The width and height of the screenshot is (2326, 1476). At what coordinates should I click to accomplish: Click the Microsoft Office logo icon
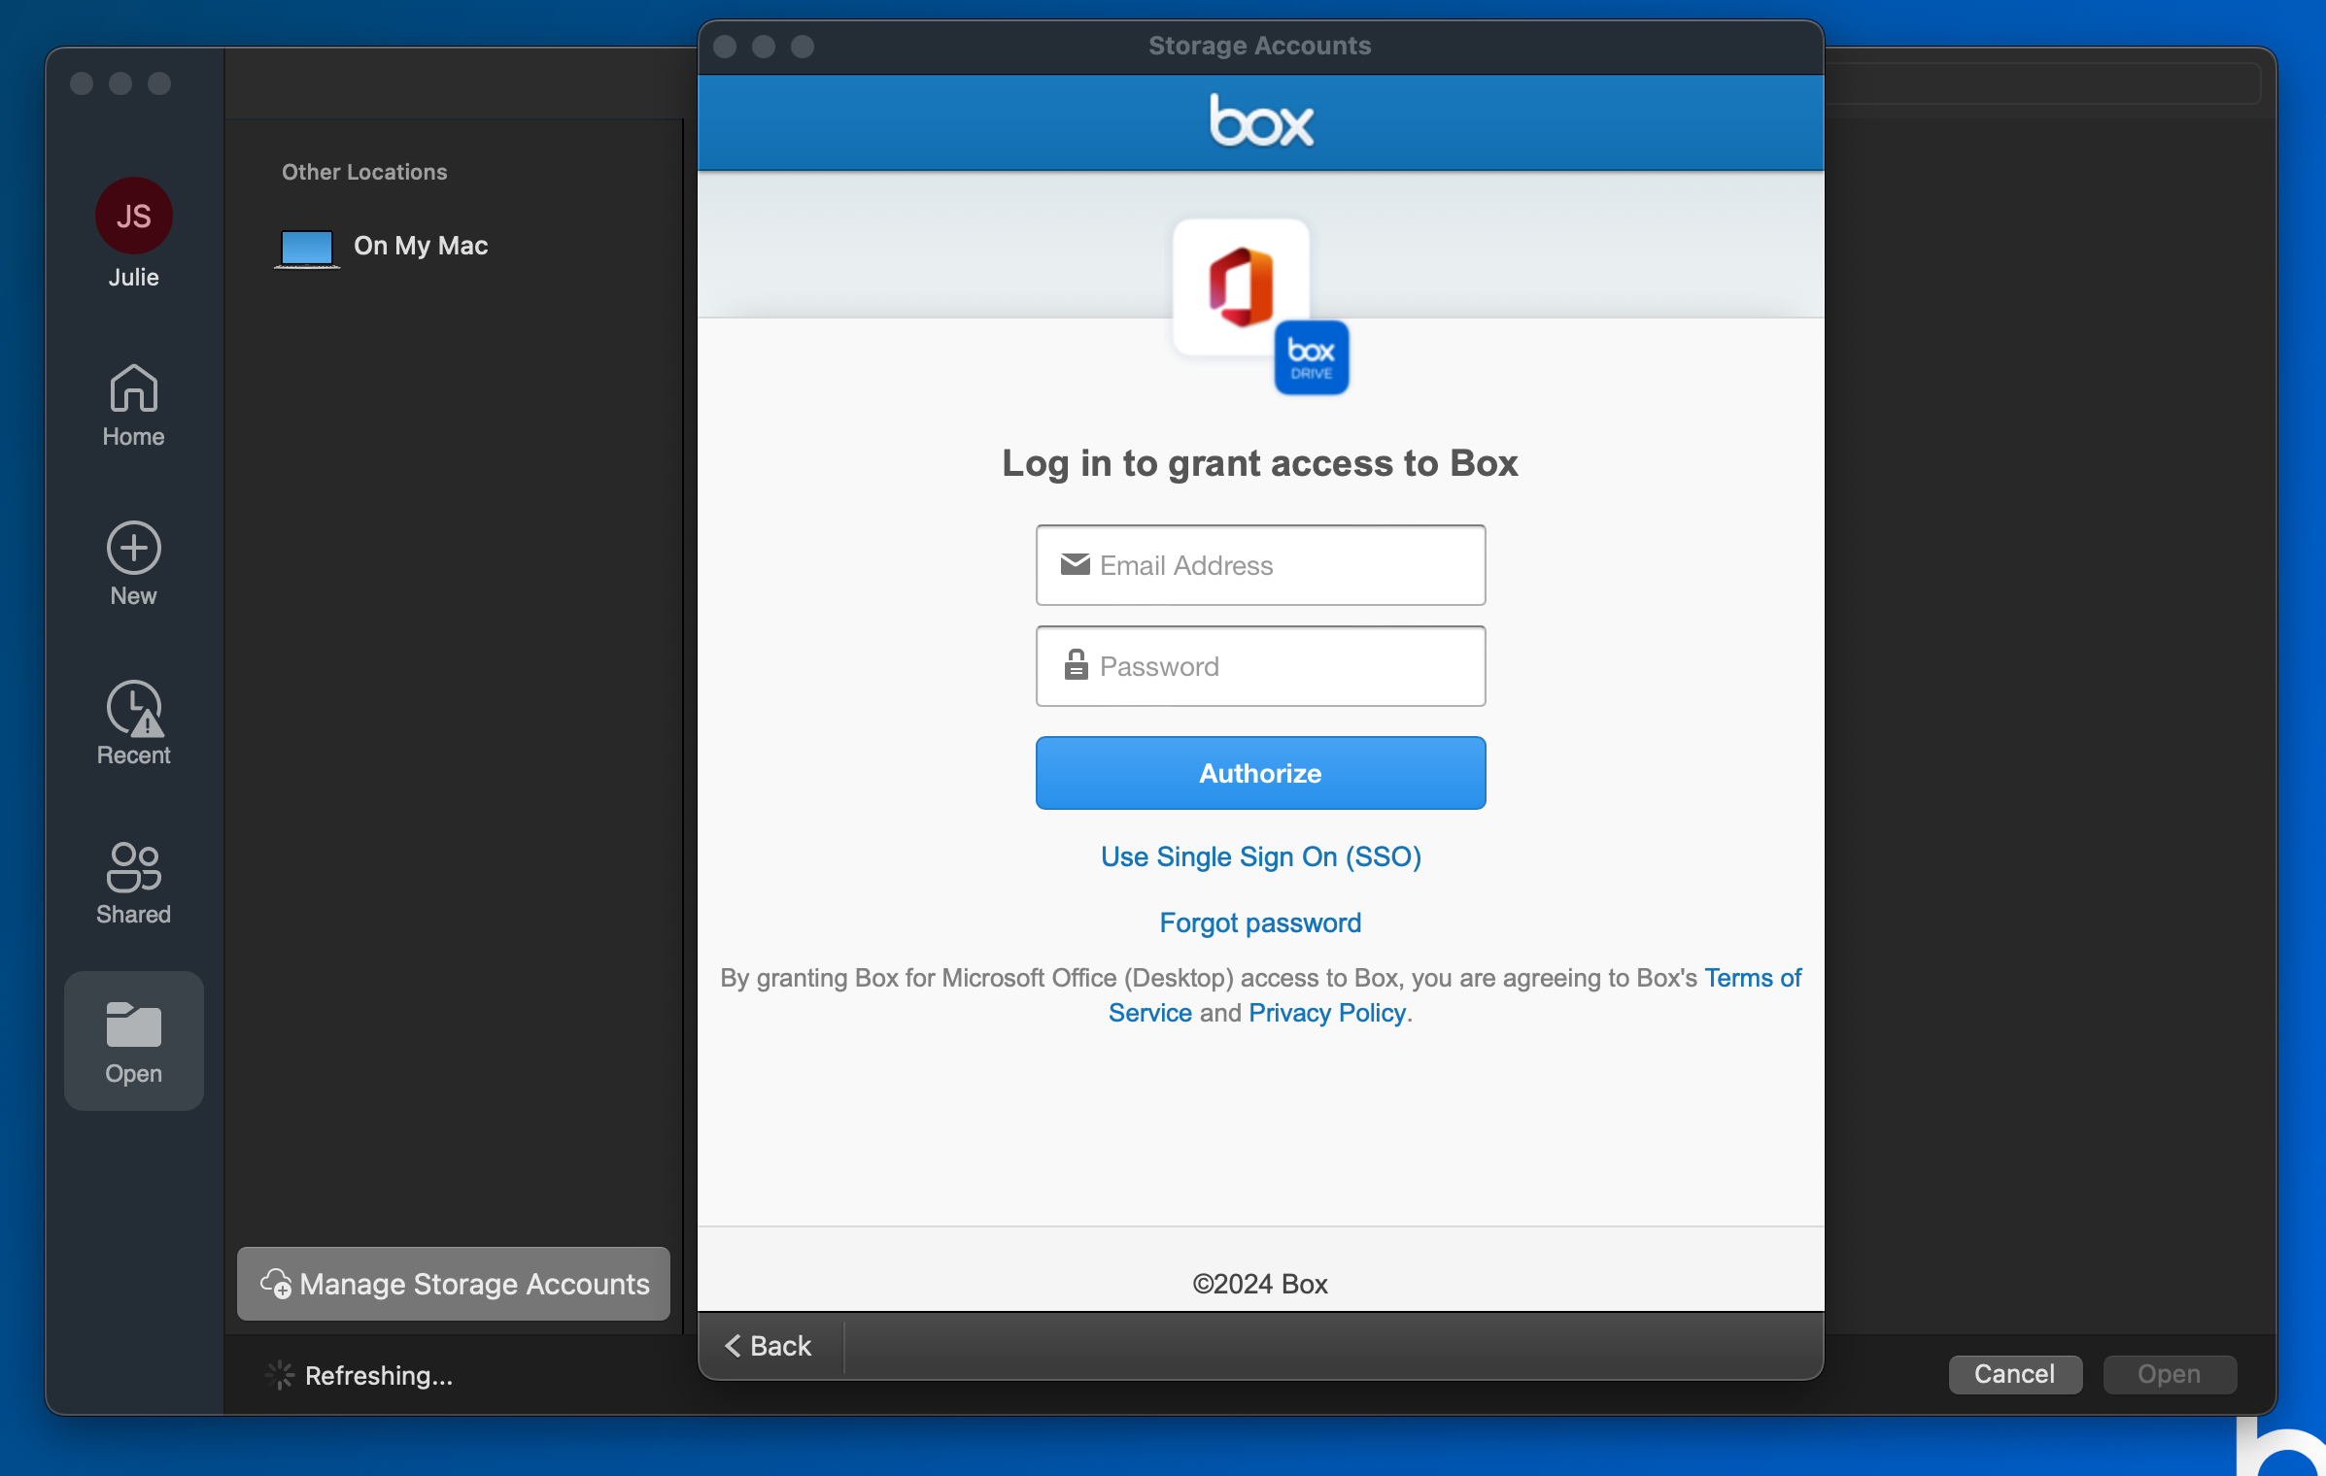click(x=1240, y=286)
